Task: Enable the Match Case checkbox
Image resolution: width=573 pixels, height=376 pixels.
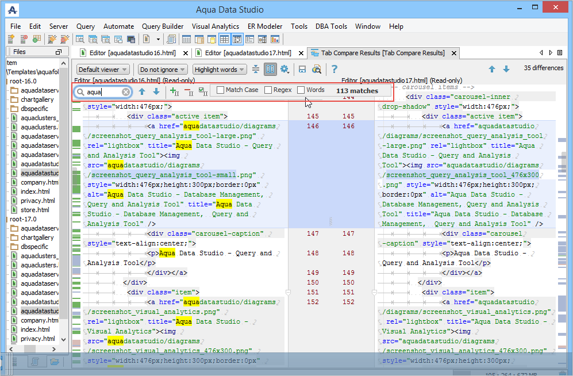Action: [x=221, y=90]
